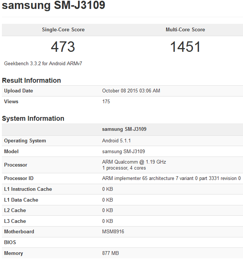Click the Result Information heading
Viewport: 243px width, 259px height.
tap(31, 80)
